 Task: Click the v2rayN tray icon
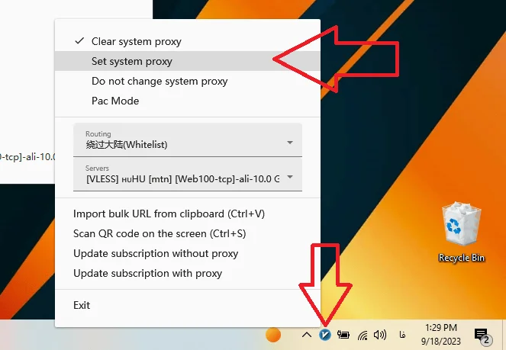[325, 335]
